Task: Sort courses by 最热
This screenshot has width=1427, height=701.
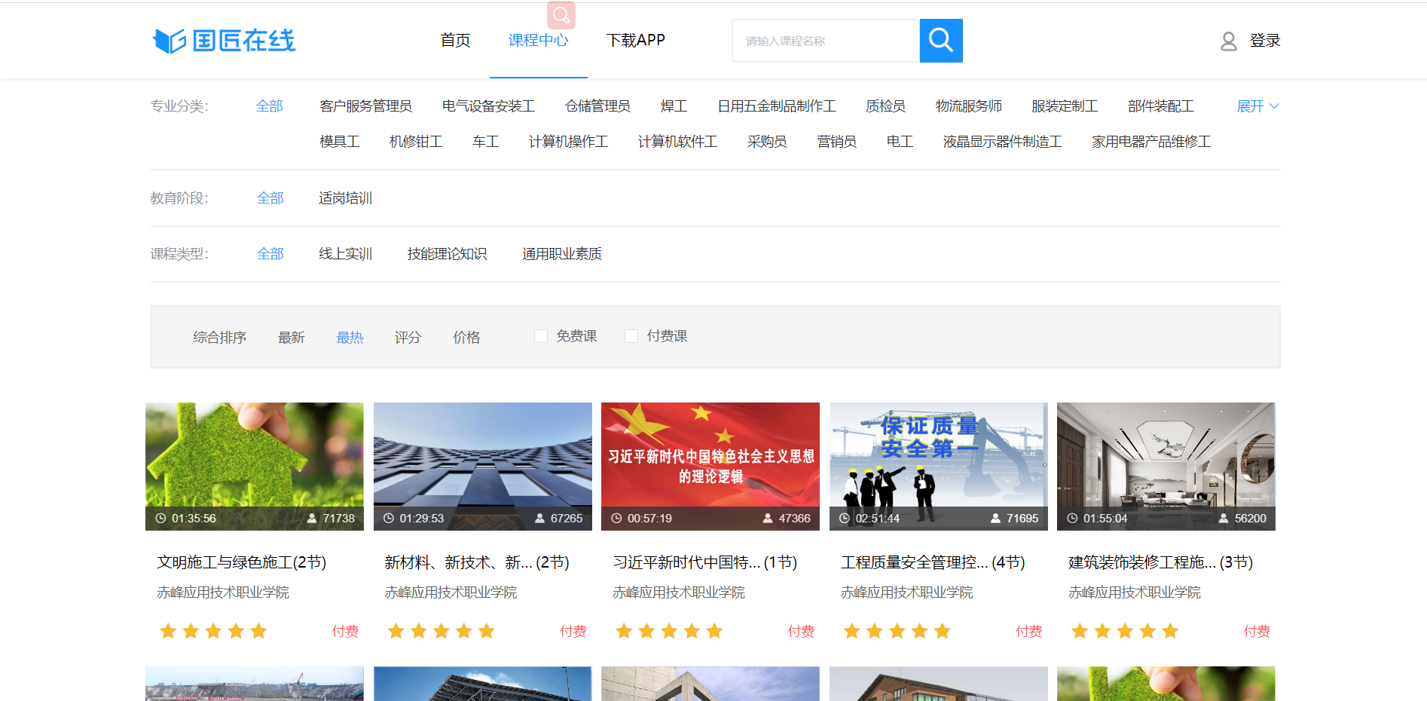Action: 350,338
